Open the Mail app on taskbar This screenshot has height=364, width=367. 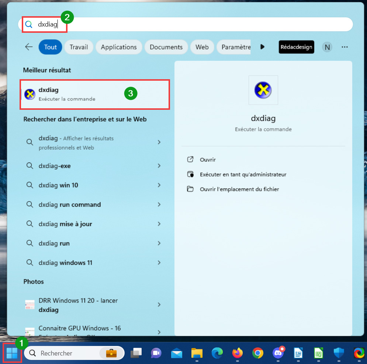click(176, 353)
